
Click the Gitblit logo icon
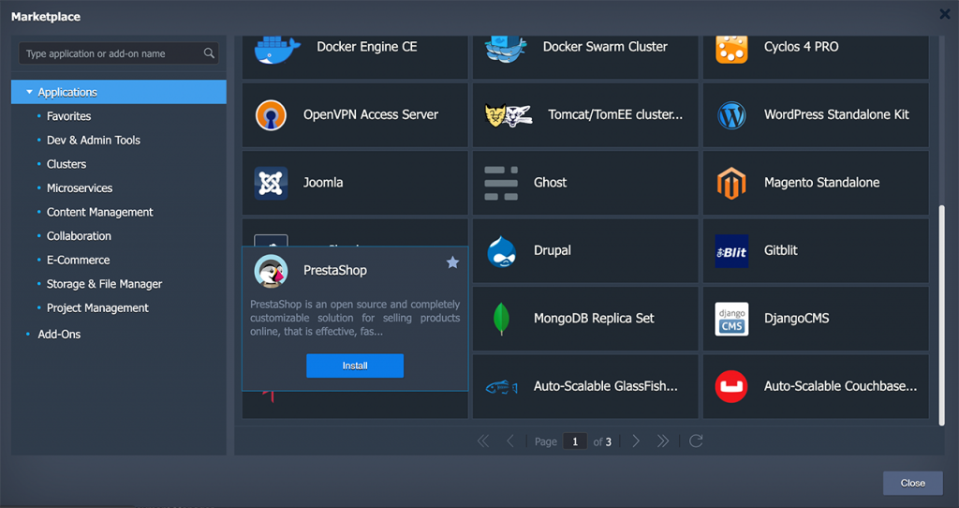click(731, 251)
